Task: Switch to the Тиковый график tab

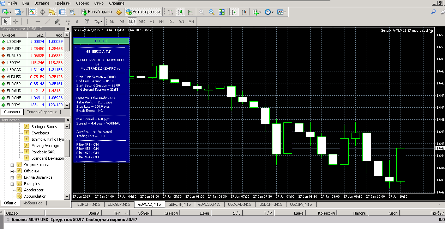Action: tap(42, 112)
